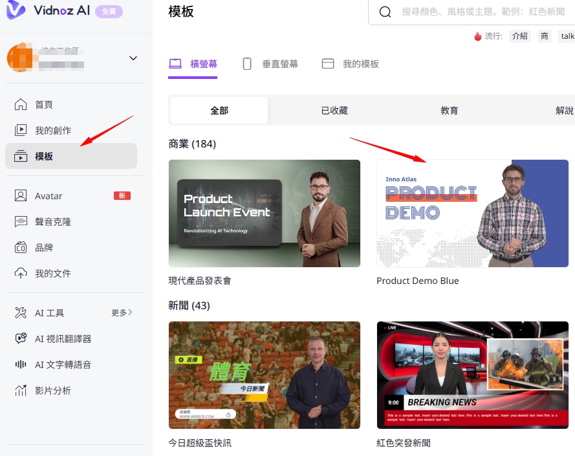Click the 品牌 brand icon
The image size is (575, 456).
click(x=21, y=248)
